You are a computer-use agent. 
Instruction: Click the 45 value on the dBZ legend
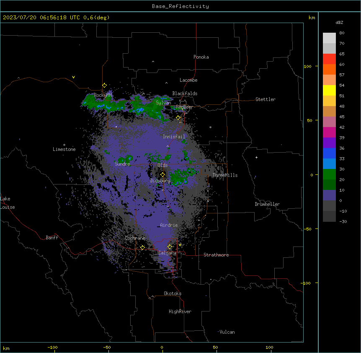click(x=342, y=117)
